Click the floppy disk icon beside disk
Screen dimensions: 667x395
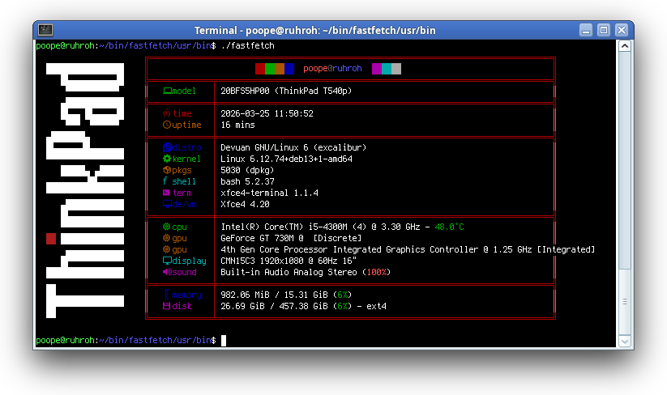pyautogui.click(x=167, y=306)
